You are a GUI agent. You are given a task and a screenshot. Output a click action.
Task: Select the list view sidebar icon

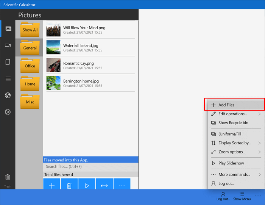coord(8,78)
